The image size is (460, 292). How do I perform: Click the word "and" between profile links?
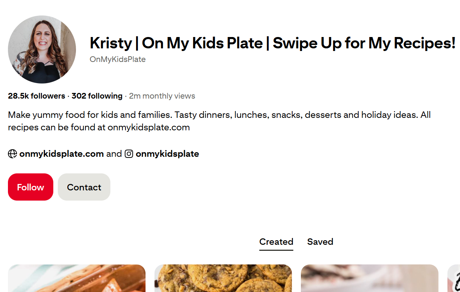click(x=114, y=154)
